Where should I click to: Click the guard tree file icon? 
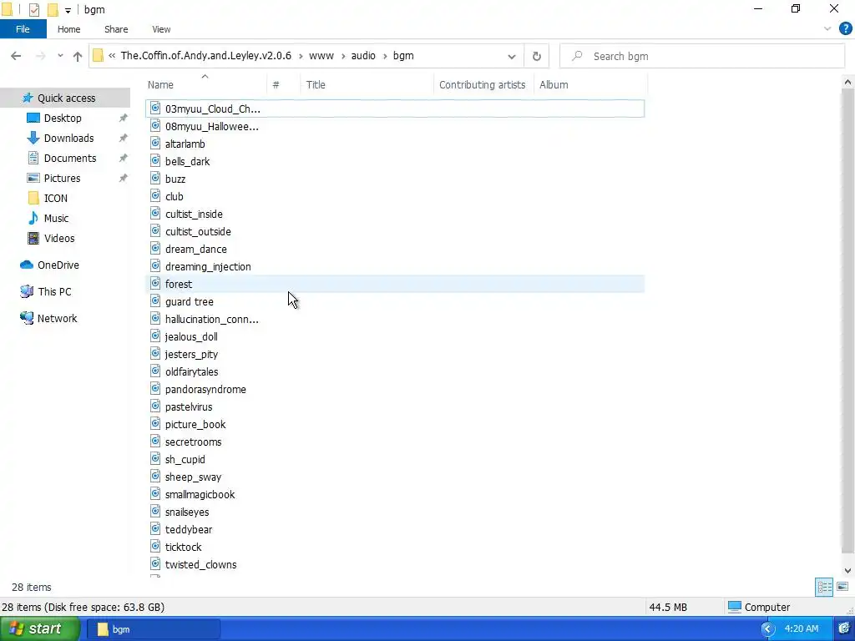click(155, 300)
